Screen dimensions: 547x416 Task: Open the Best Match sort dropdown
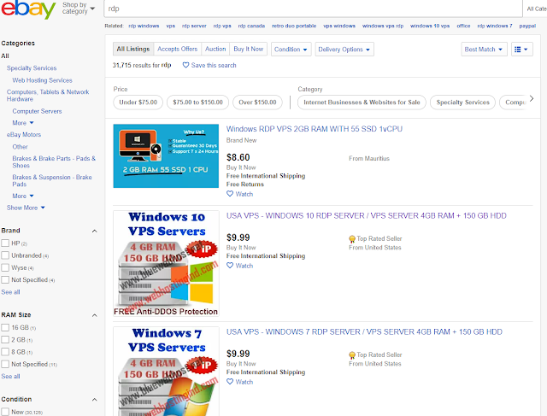484,50
